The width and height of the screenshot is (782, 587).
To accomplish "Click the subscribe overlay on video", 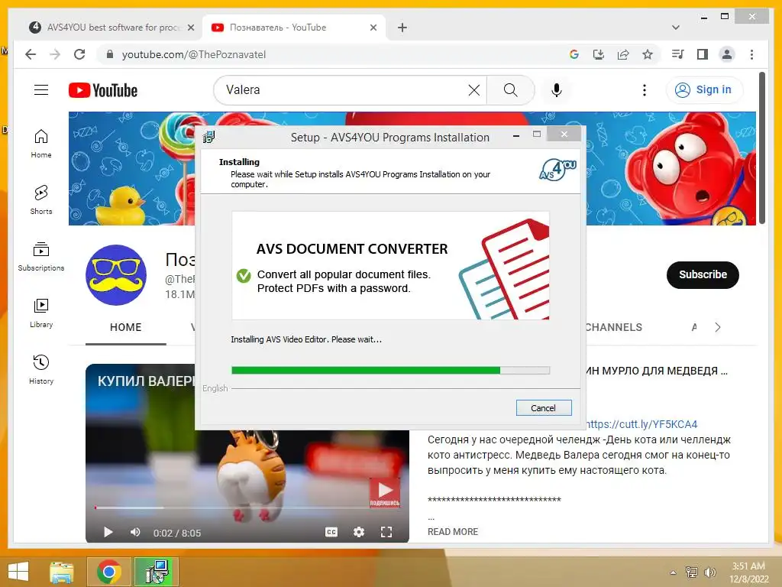I will click(385, 493).
